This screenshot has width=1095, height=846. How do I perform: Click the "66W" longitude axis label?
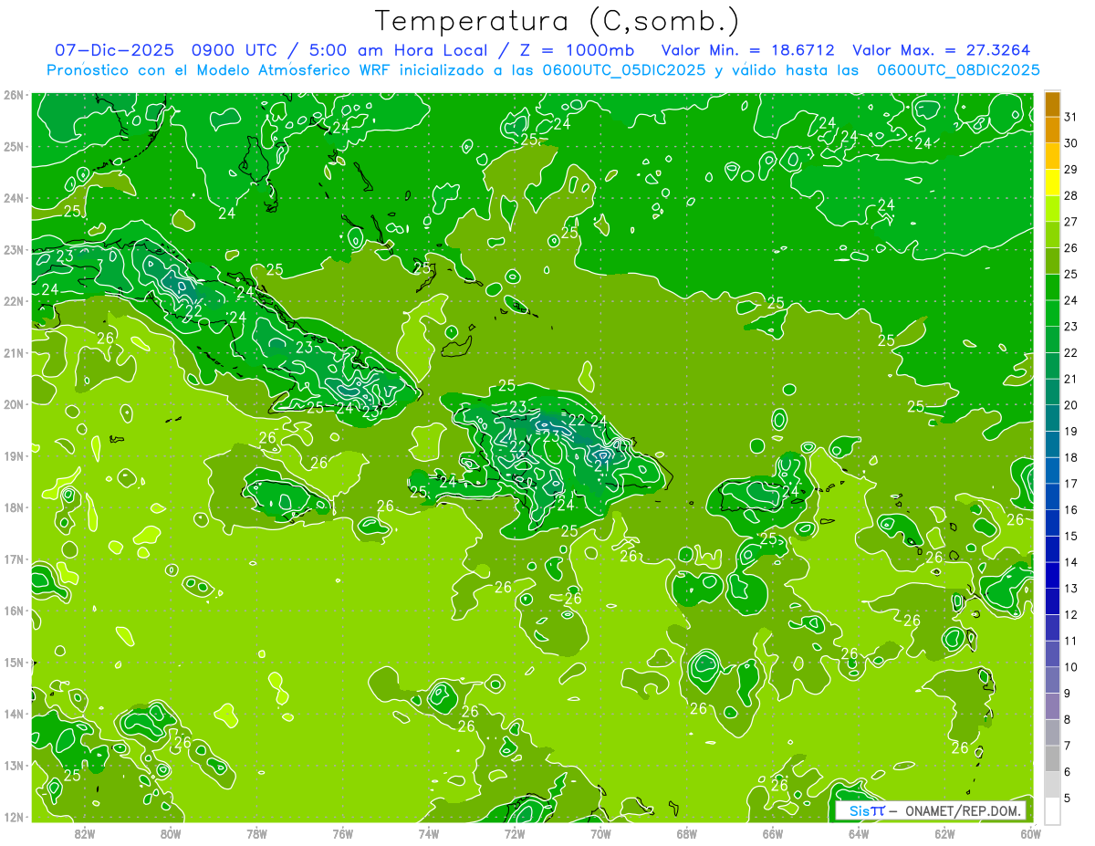tap(773, 833)
